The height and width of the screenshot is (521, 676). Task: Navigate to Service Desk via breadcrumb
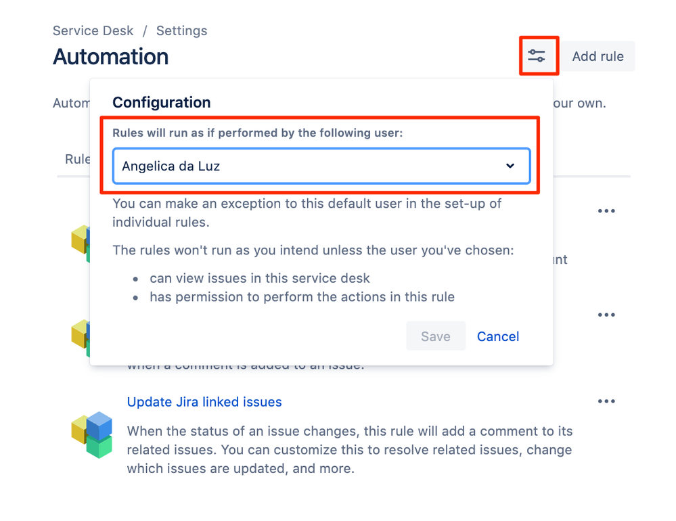(93, 30)
